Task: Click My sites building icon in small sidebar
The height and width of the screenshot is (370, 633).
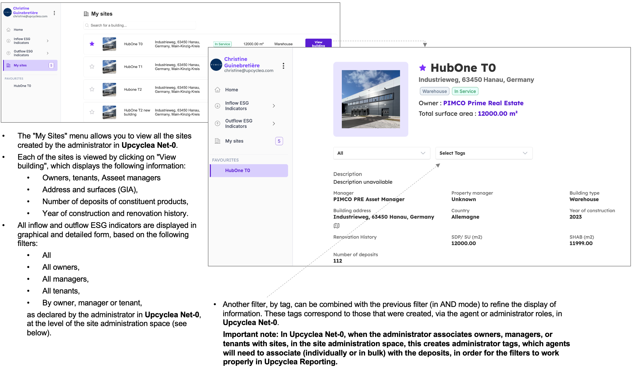Action: [9, 65]
